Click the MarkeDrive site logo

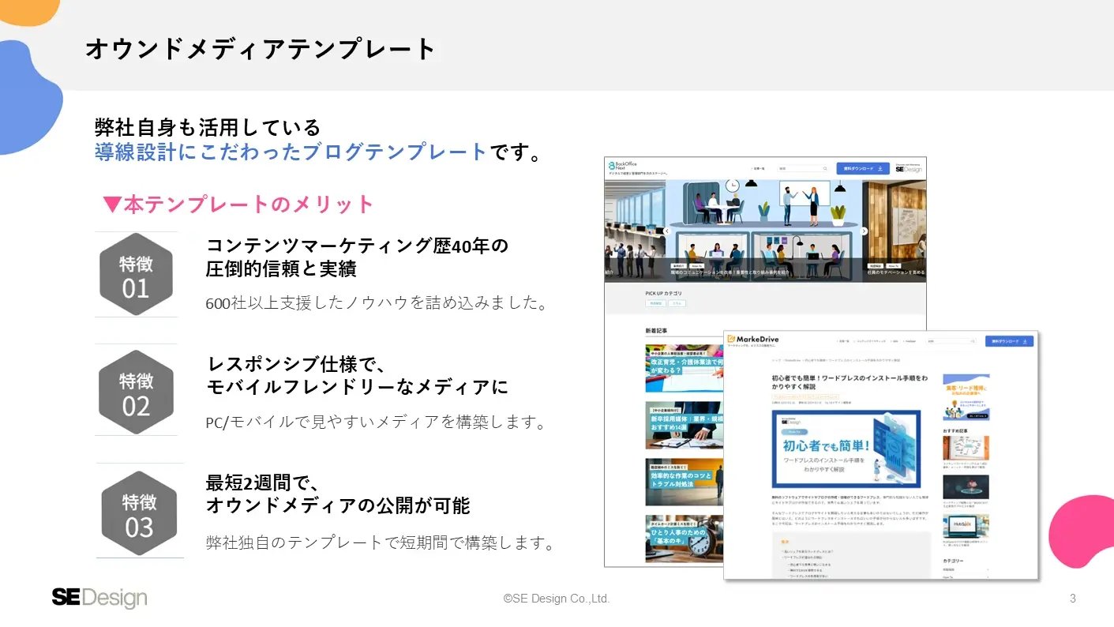[753, 340]
